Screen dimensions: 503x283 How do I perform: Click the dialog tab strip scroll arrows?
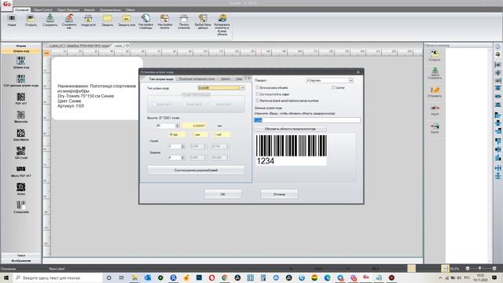(248, 79)
